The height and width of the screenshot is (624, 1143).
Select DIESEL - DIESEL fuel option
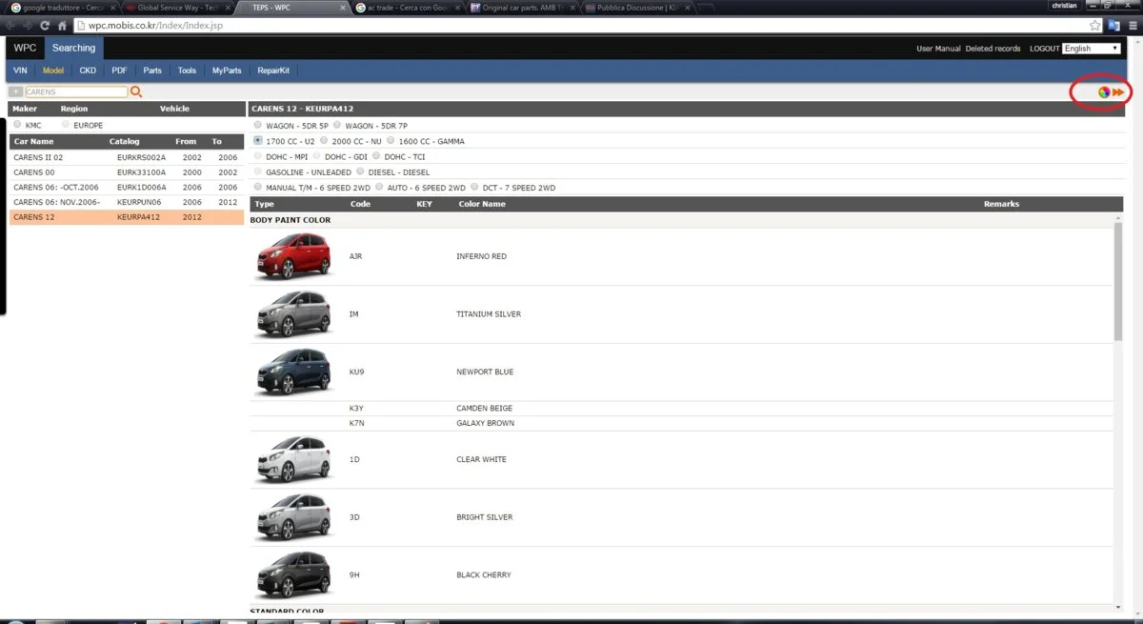(361, 171)
